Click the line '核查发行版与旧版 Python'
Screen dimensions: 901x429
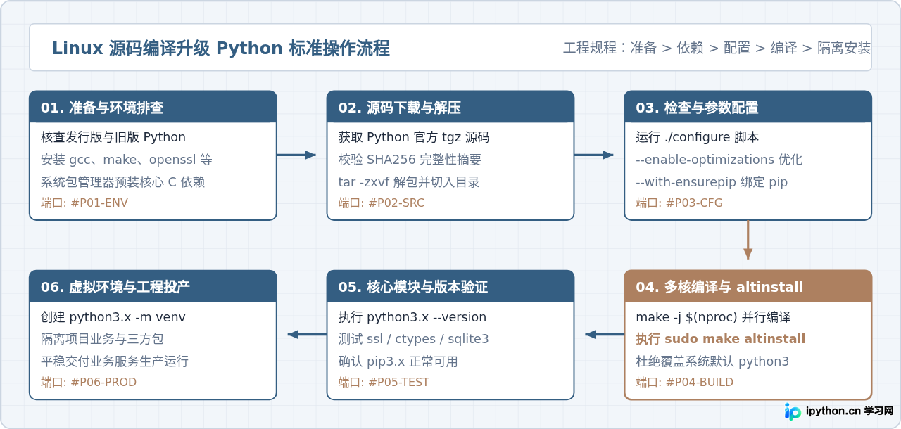tap(113, 137)
